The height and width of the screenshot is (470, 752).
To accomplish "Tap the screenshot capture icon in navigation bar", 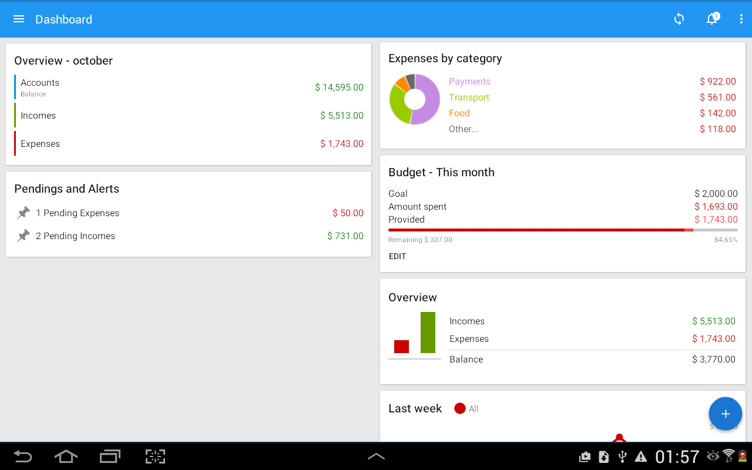I will pyautogui.click(x=155, y=456).
